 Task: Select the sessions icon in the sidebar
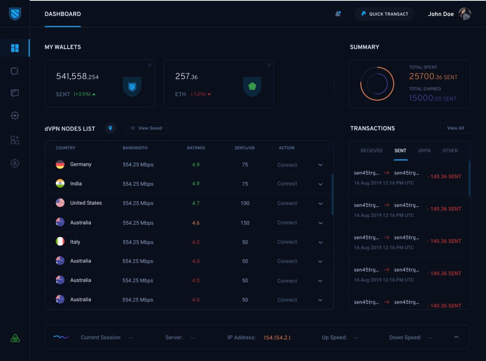click(x=14, y=71)
